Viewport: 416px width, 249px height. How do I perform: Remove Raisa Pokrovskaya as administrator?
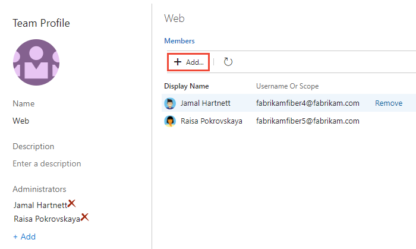coord(84,217)
